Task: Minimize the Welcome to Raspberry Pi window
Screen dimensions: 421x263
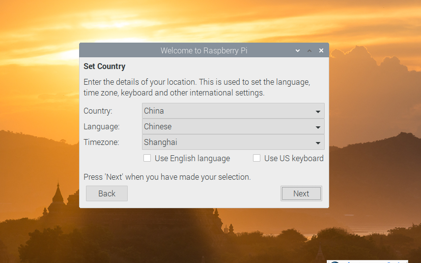Action: coord(298,50)
